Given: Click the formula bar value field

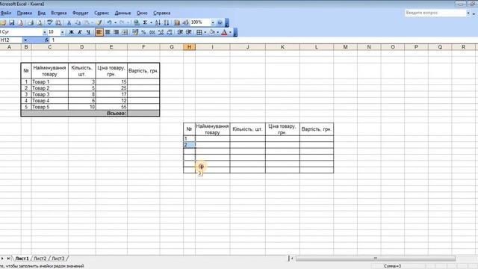Looking at the screenshot, I should [x=264, y=40].
